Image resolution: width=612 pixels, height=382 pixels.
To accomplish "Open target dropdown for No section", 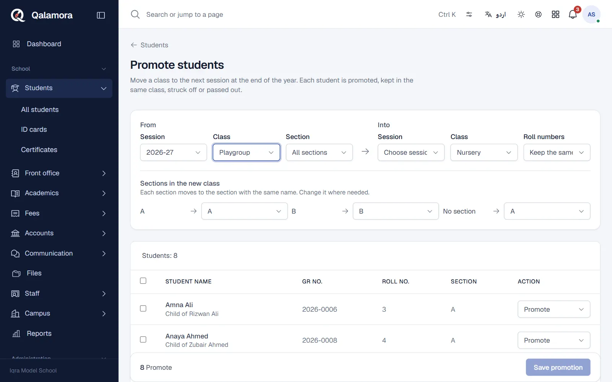I will point(547,211).
